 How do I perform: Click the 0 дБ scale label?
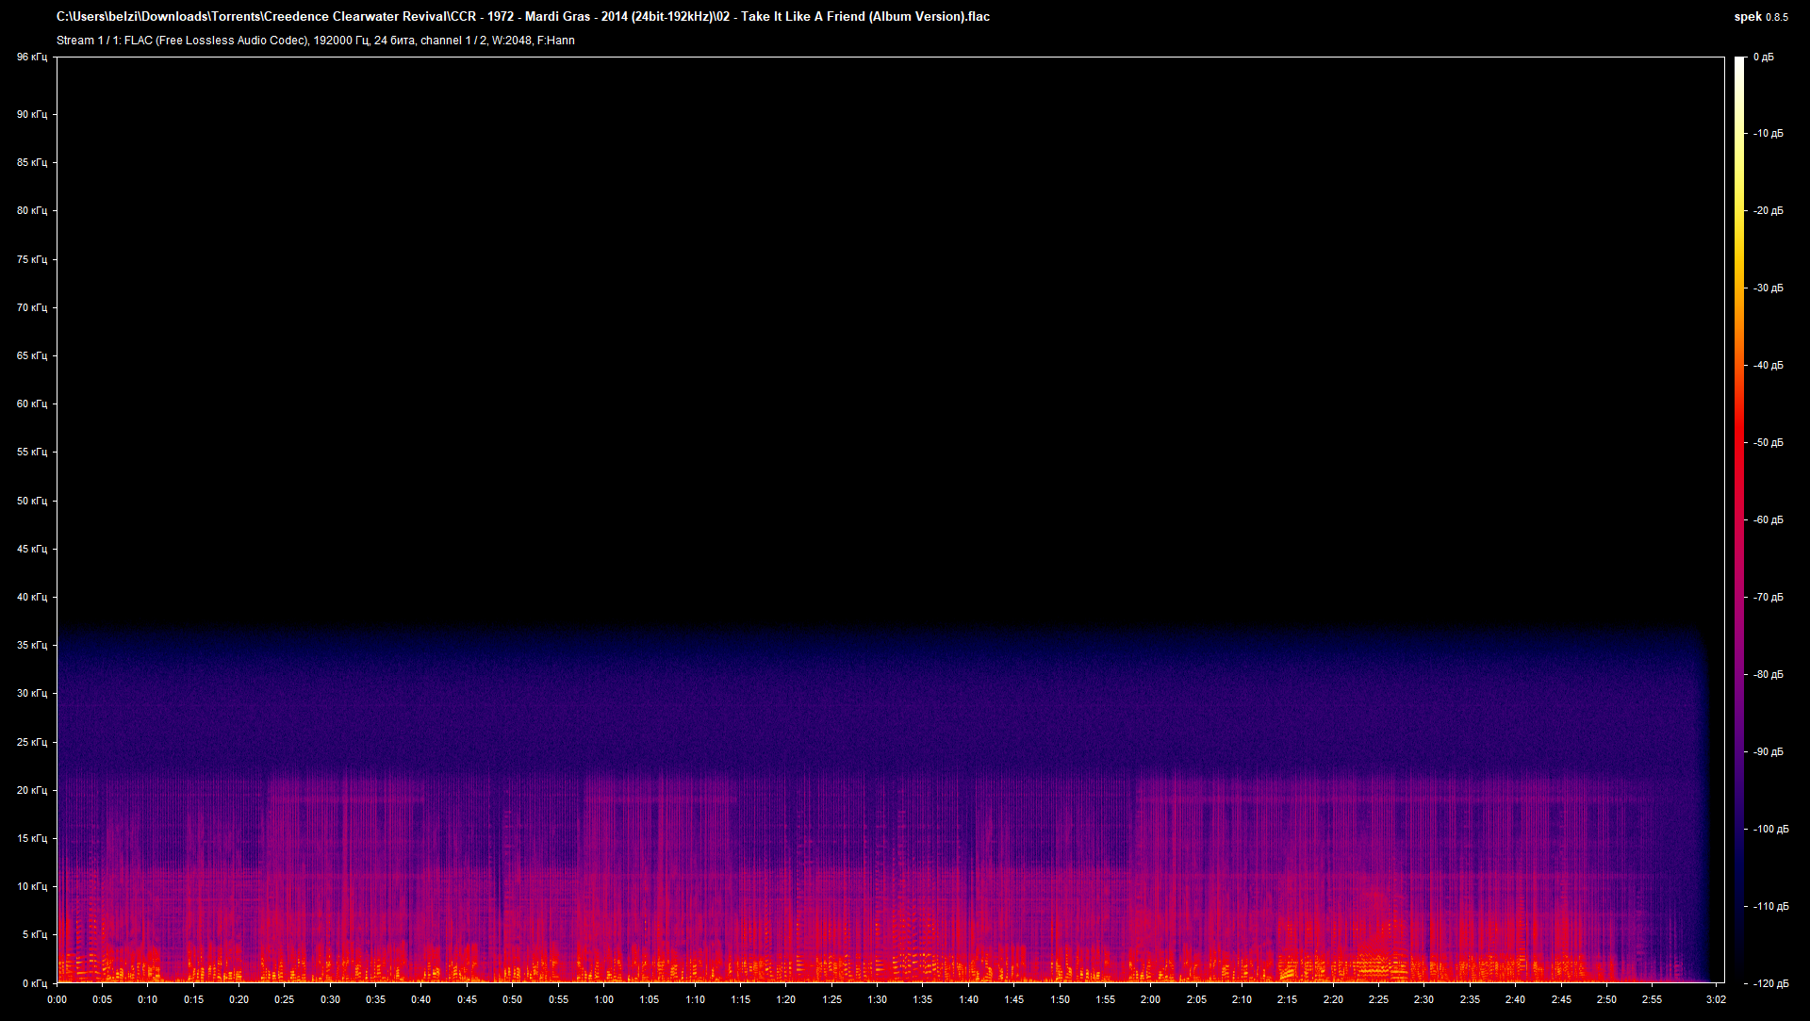[x=1763, y=58]
